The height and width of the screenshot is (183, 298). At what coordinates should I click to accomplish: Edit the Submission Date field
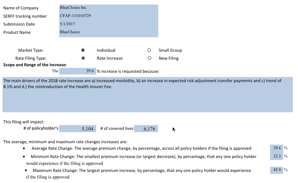click(108, 24)
